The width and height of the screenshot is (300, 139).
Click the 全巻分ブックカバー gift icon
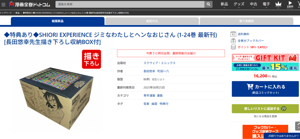tap(233, 41)
